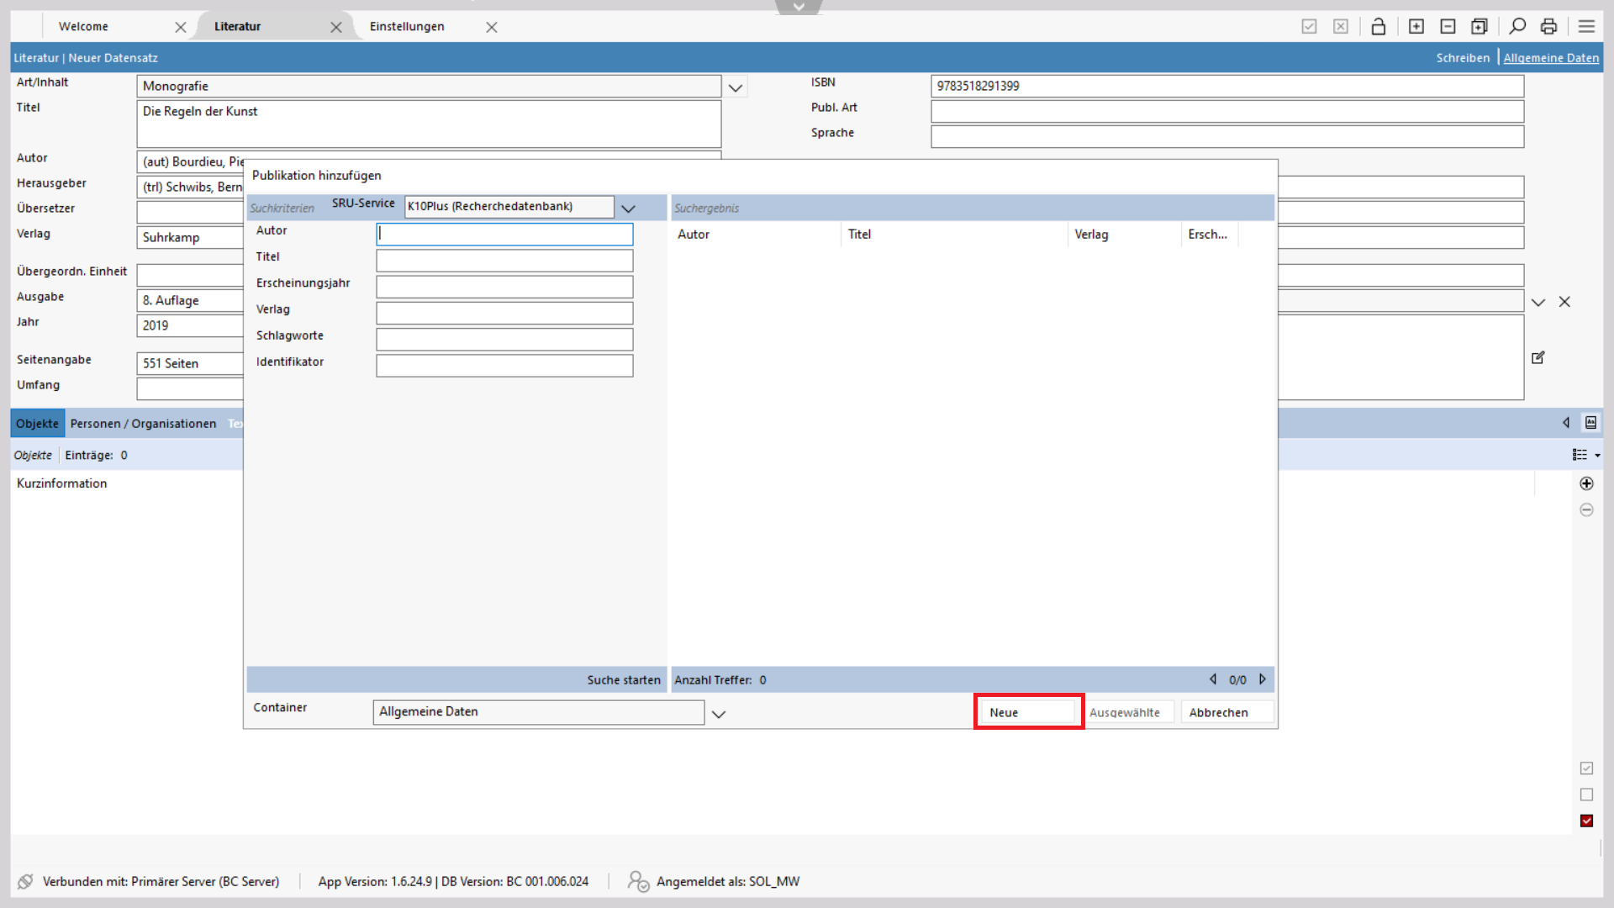The image size is (1614, 908).
Task: Expand the SRU-Service K10Plus dropdown
Action: tap(628, 209)
